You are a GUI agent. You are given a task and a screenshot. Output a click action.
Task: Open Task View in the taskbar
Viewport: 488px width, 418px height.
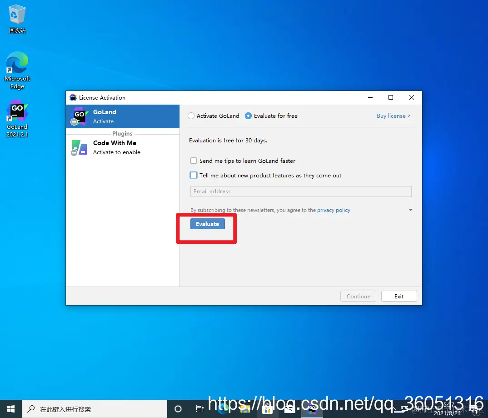pyautogui.click(x=199, y=409)
